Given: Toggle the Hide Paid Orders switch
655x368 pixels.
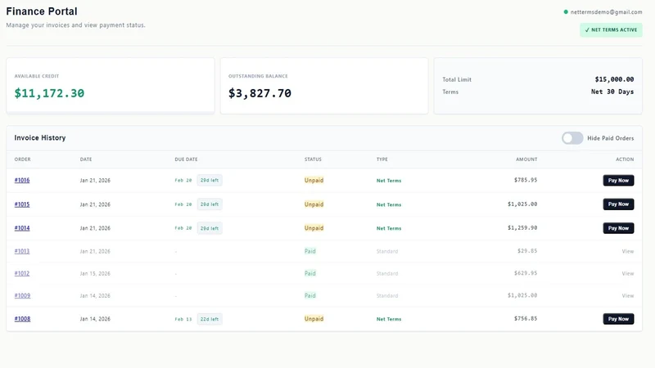Looking at the screenshot, I should (572, 138).
